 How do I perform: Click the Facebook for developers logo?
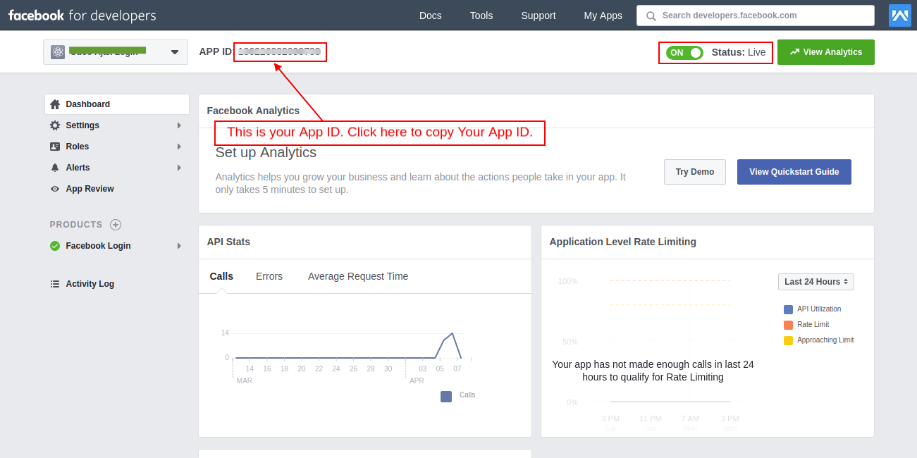pos(82,16)
